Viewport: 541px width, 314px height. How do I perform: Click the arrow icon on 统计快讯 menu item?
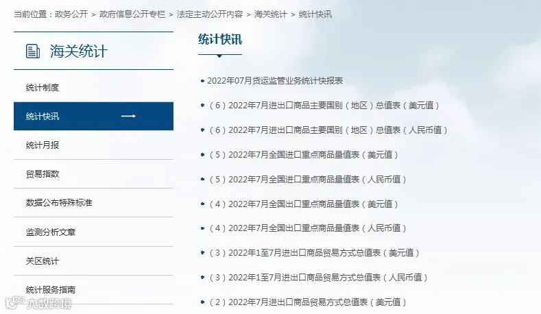click(128, 117)
